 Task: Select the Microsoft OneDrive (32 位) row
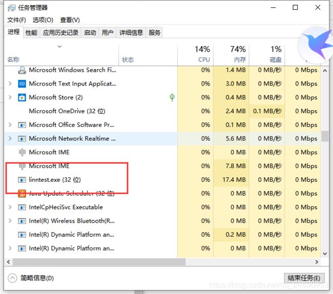tap(162, 111)
